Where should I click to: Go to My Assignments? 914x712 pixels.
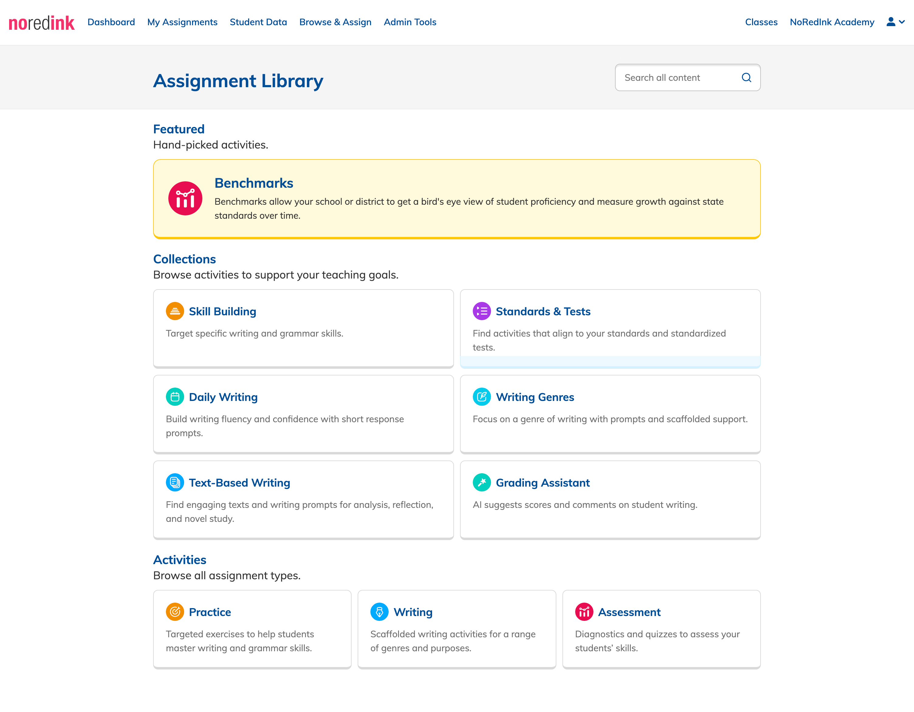click(x=182, y=22)
